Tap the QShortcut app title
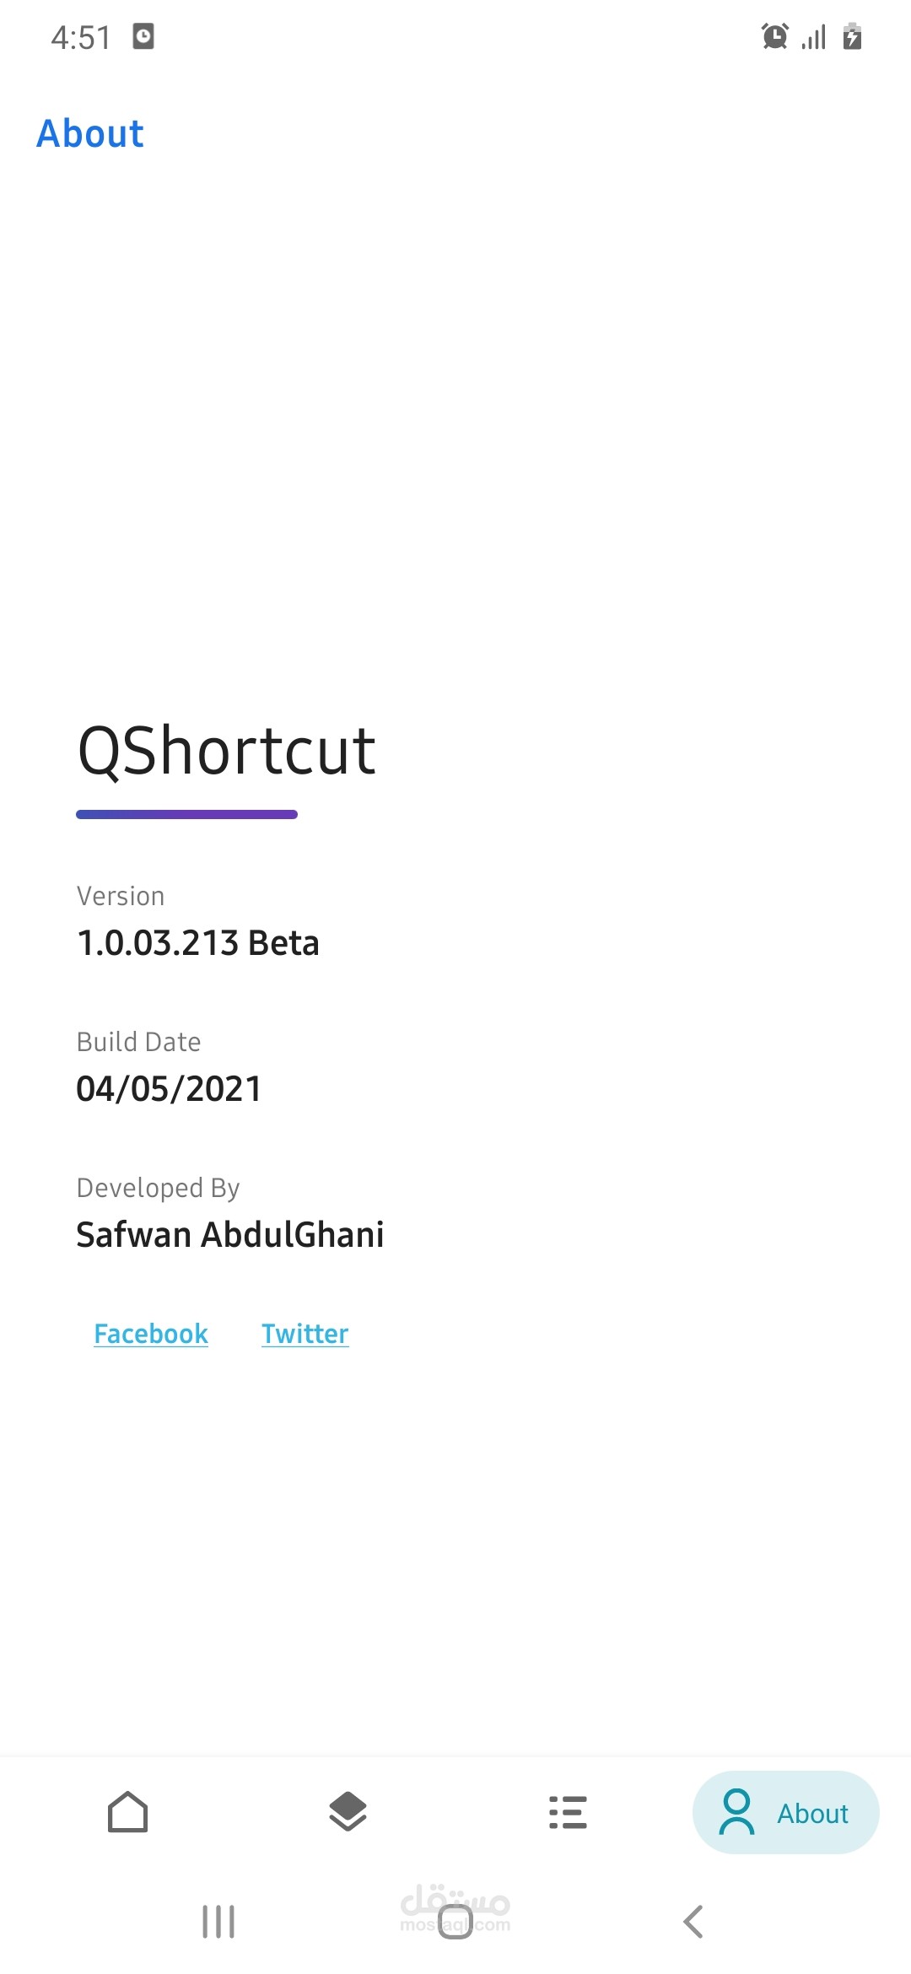 pos(226,751)
